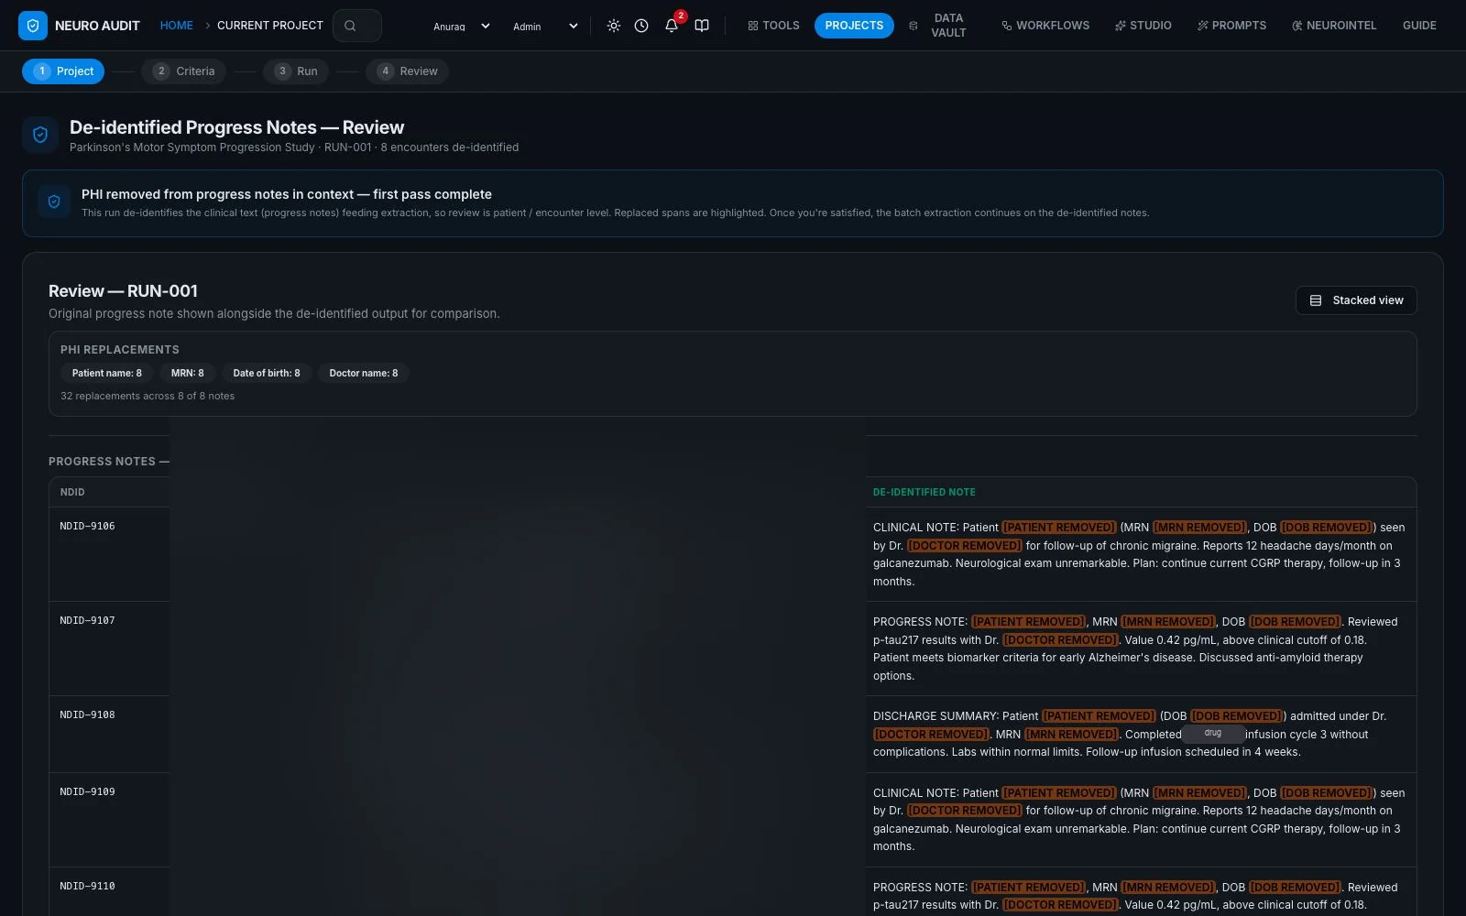Click row ID NDID-9110

pyautogui.click(x=88, y=887)
